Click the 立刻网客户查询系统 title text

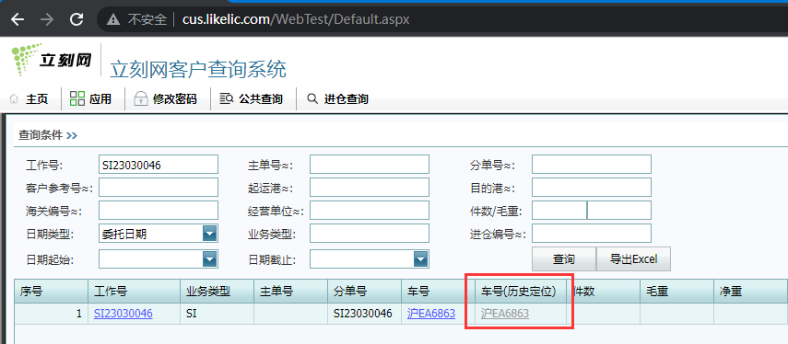(198, 69)
